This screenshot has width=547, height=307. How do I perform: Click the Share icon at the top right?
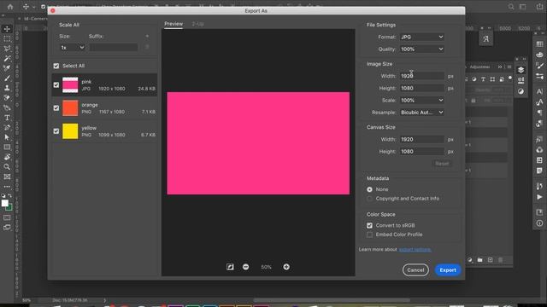pyautogui.click(x=539, y=7)
